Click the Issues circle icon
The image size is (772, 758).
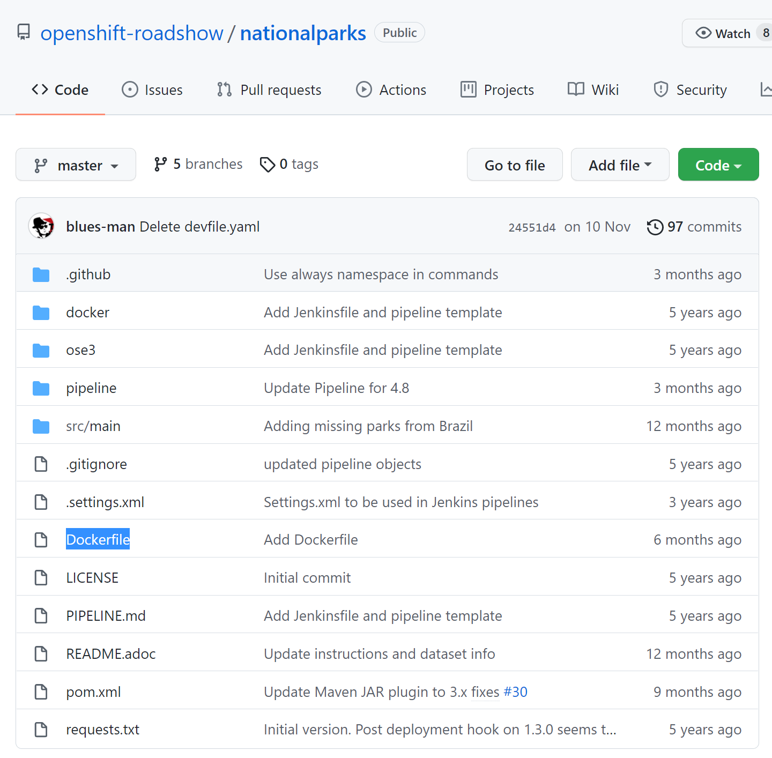click(x=130, y=90)
